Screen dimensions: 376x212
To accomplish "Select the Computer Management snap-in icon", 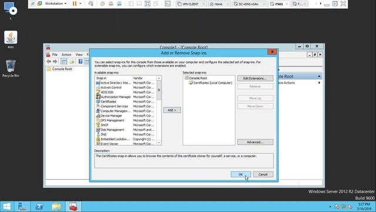I will click(98, 111).
